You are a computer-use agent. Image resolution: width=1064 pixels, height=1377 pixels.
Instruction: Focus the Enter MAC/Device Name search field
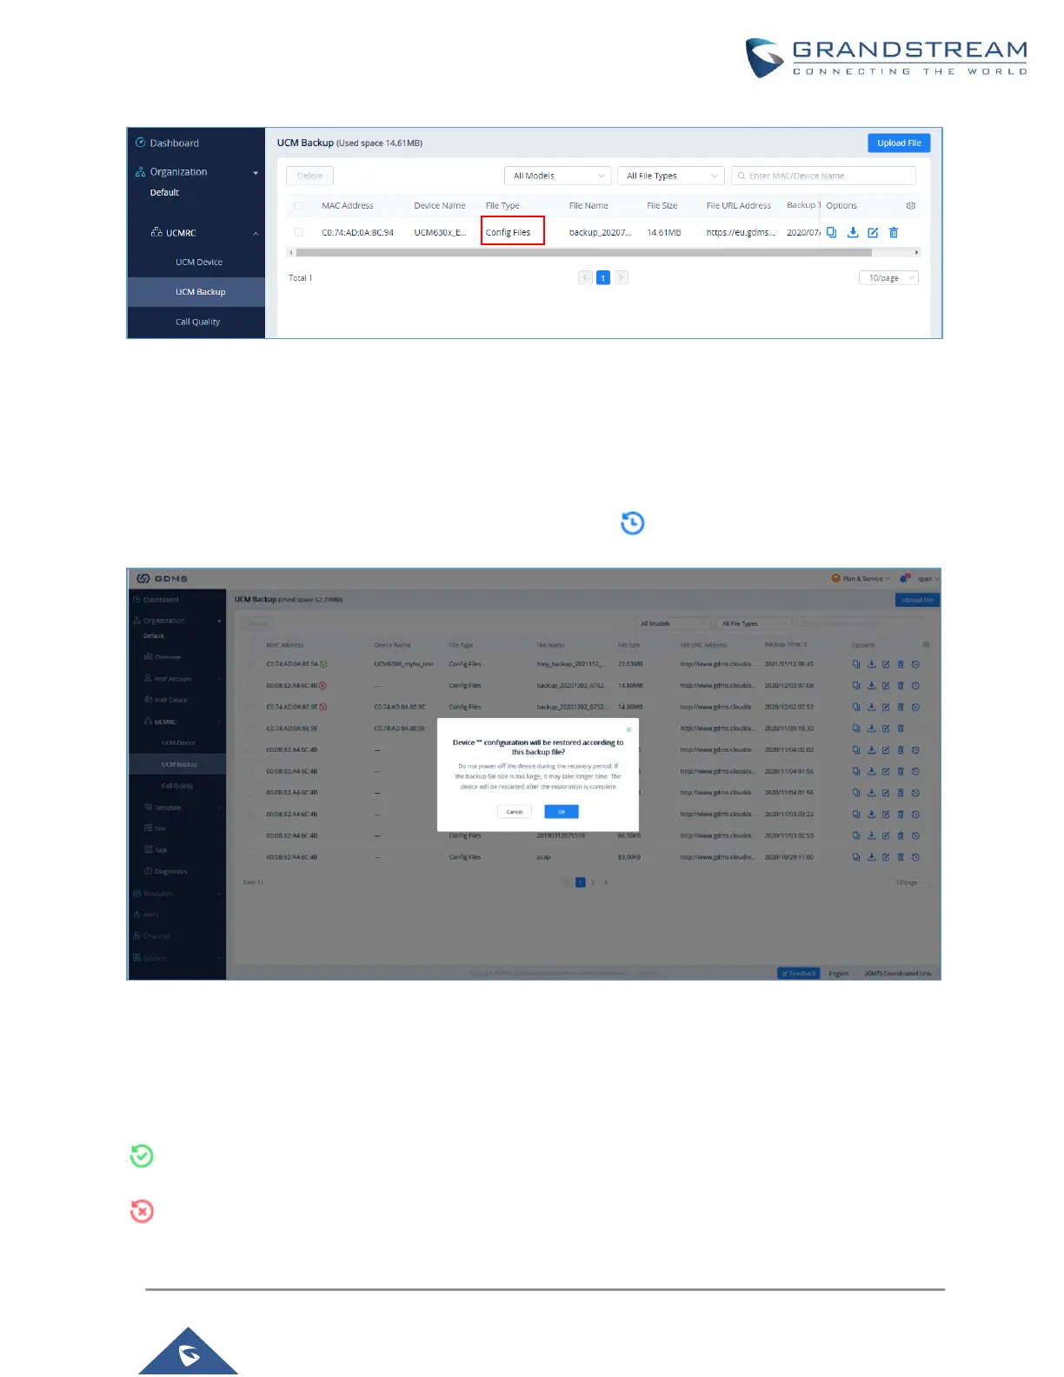click(x=823, y=176)
